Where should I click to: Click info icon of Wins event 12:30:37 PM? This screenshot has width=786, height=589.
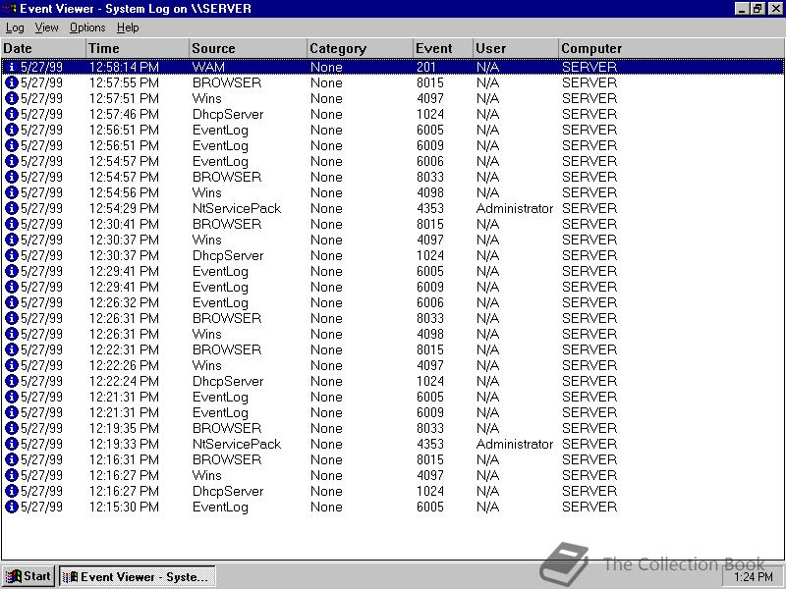pos(12,240)
